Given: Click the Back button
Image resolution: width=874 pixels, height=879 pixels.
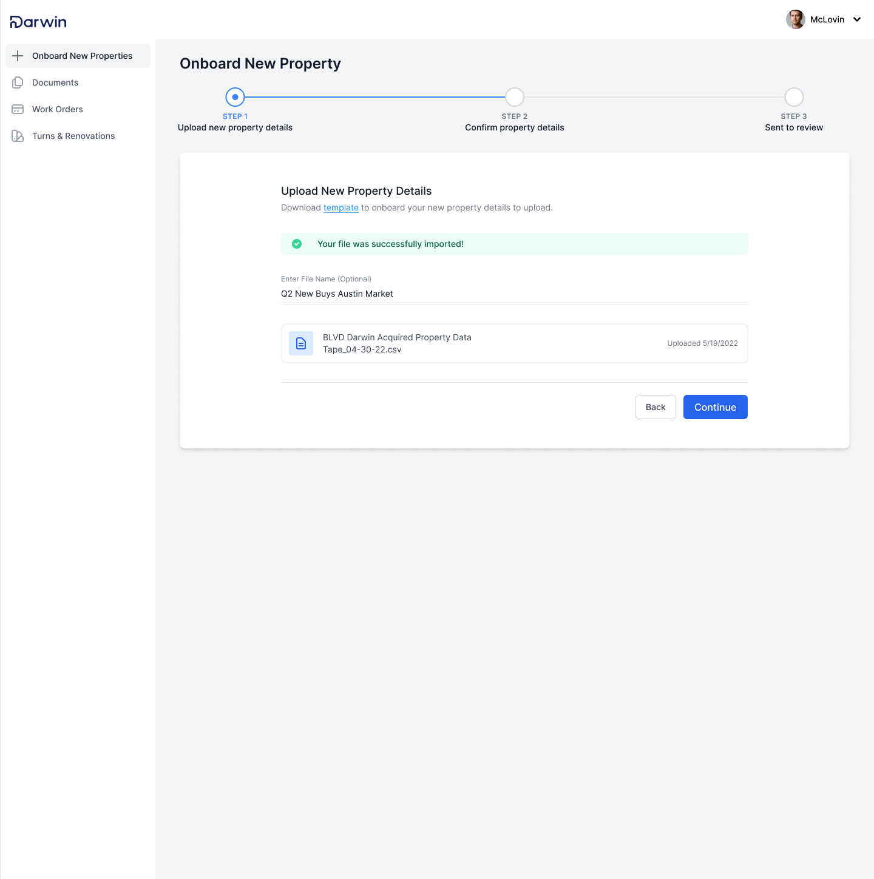Looking at the screenshot, I should [655, 407].
